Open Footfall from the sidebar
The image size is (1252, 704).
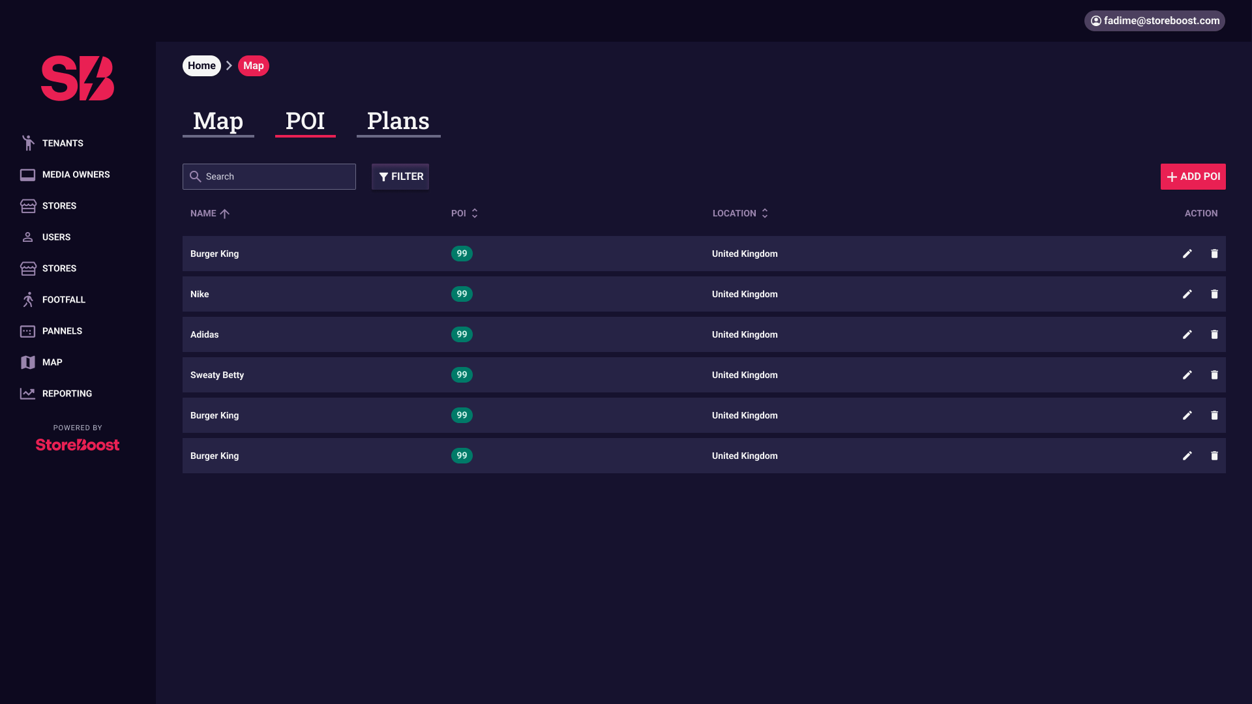[53, 300]
